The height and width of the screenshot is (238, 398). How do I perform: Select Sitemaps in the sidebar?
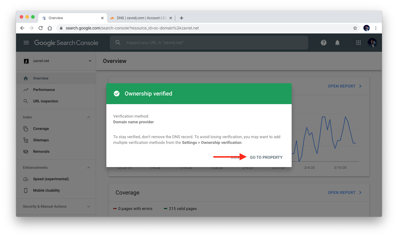pos(56,140)
